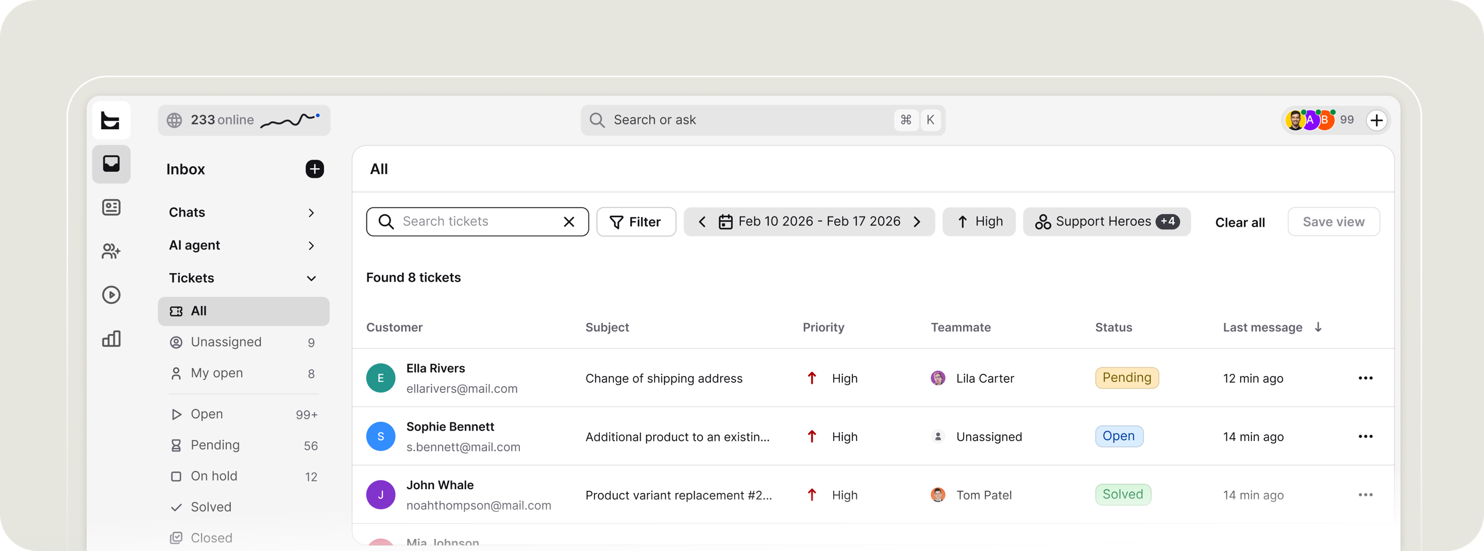
Task: Select Closed tickets view
Action: (244, 538)
